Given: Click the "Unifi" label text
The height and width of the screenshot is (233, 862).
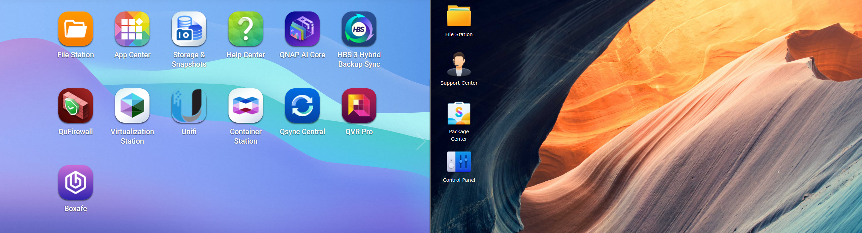Looking at the screenshot, I should click(x=189, y=132).
